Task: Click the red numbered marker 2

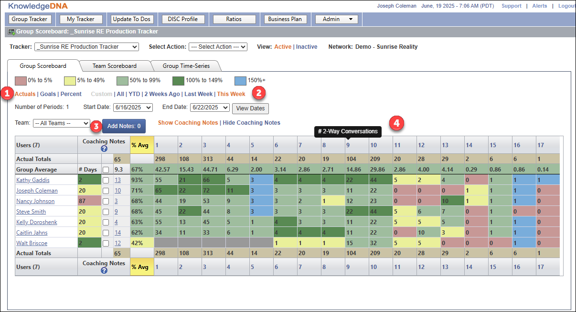Action: (259, 93)
